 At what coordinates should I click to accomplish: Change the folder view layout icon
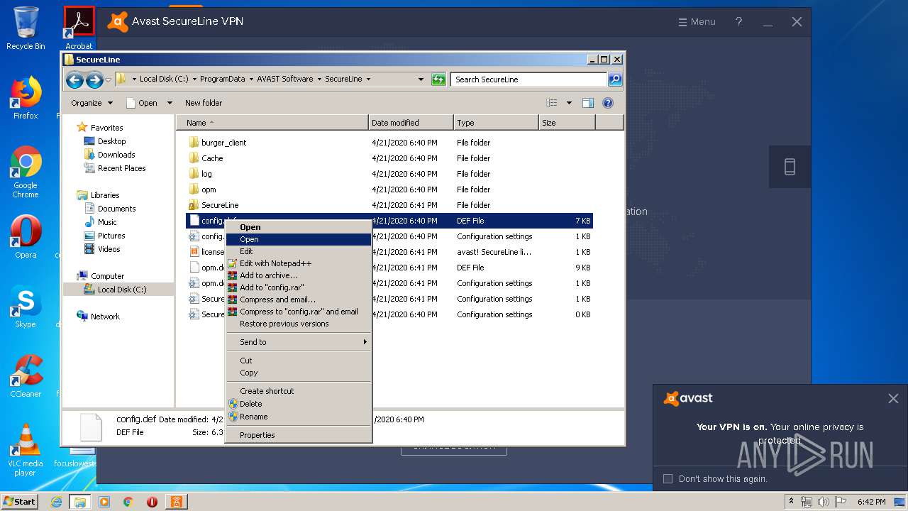(552, 103)
